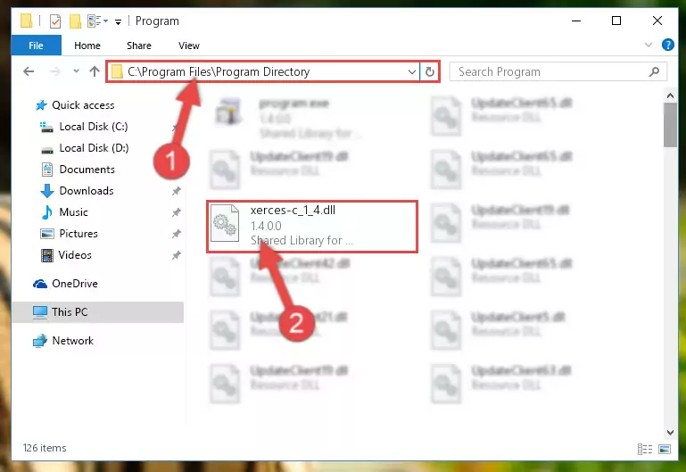Click the New folder icon in title bar

coord(75,21)
